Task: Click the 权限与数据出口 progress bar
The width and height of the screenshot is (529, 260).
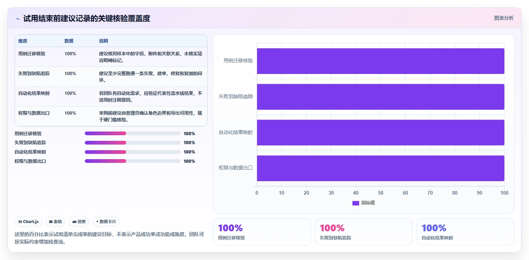Action: pyautogui.click(x=133, y=161)
